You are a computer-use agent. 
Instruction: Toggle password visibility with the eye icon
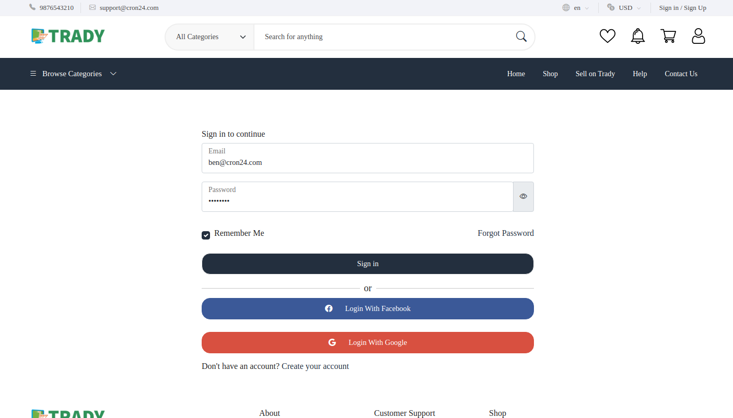coord(523,196)
